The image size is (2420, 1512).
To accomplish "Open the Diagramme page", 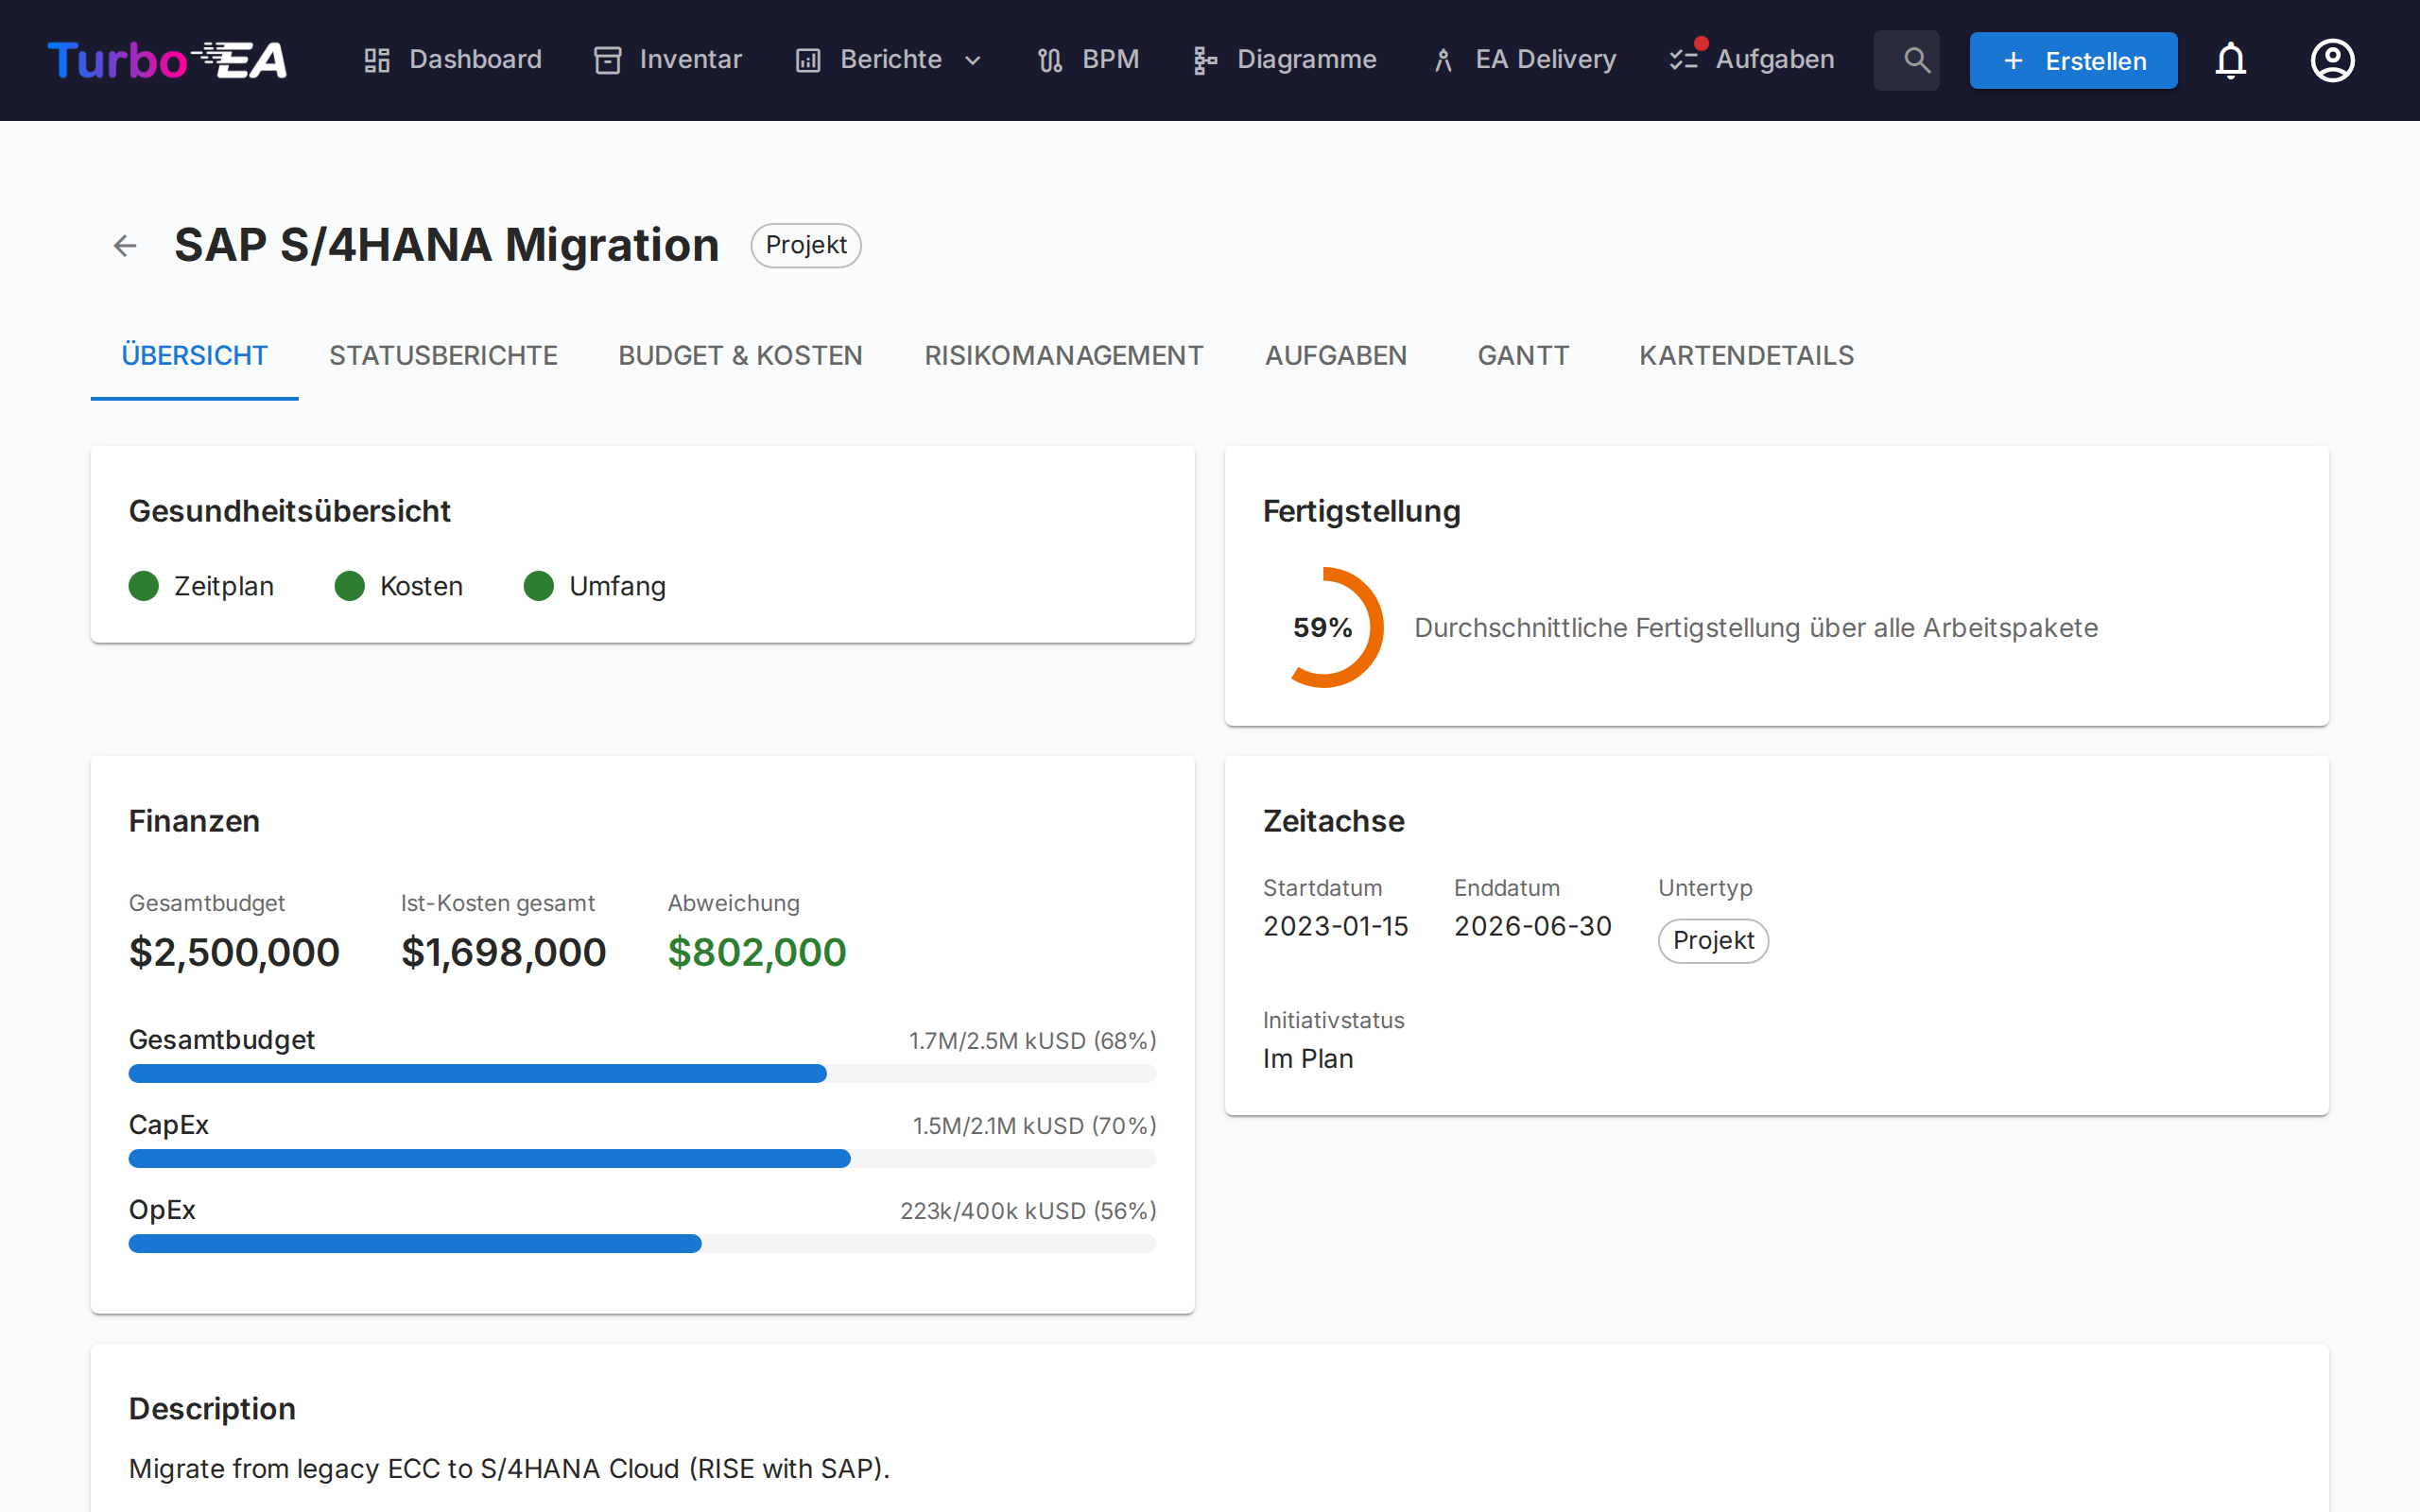I will tap(1284, 60).
